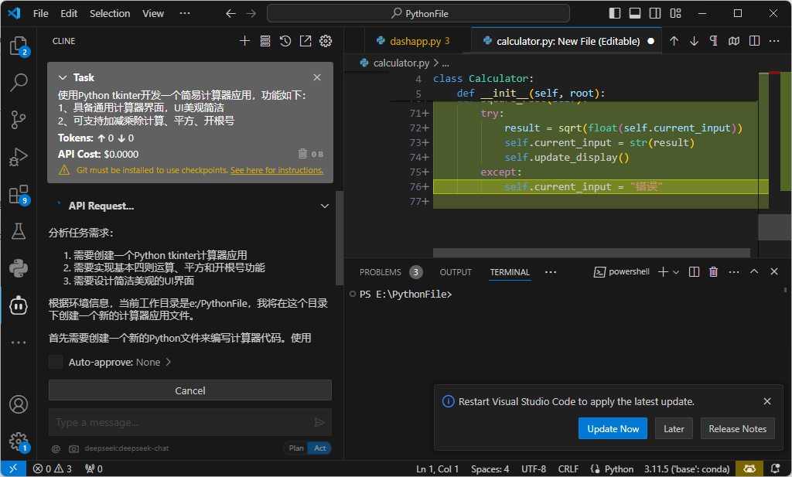This screenshot has width=792, height=477.
Task: Collapse the Task section chevron
Action: (x=63, y=77)
